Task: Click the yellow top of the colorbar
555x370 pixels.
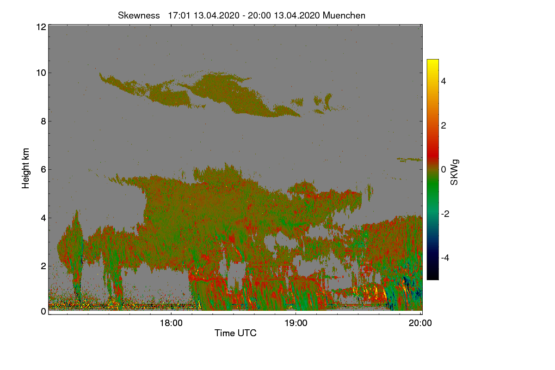Action: pos(432,62)
